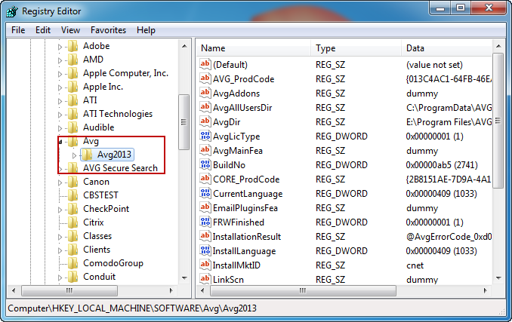Click the string icon beside InstallMktID
Viewport: 512px width, 322px height.
point(205,265)
